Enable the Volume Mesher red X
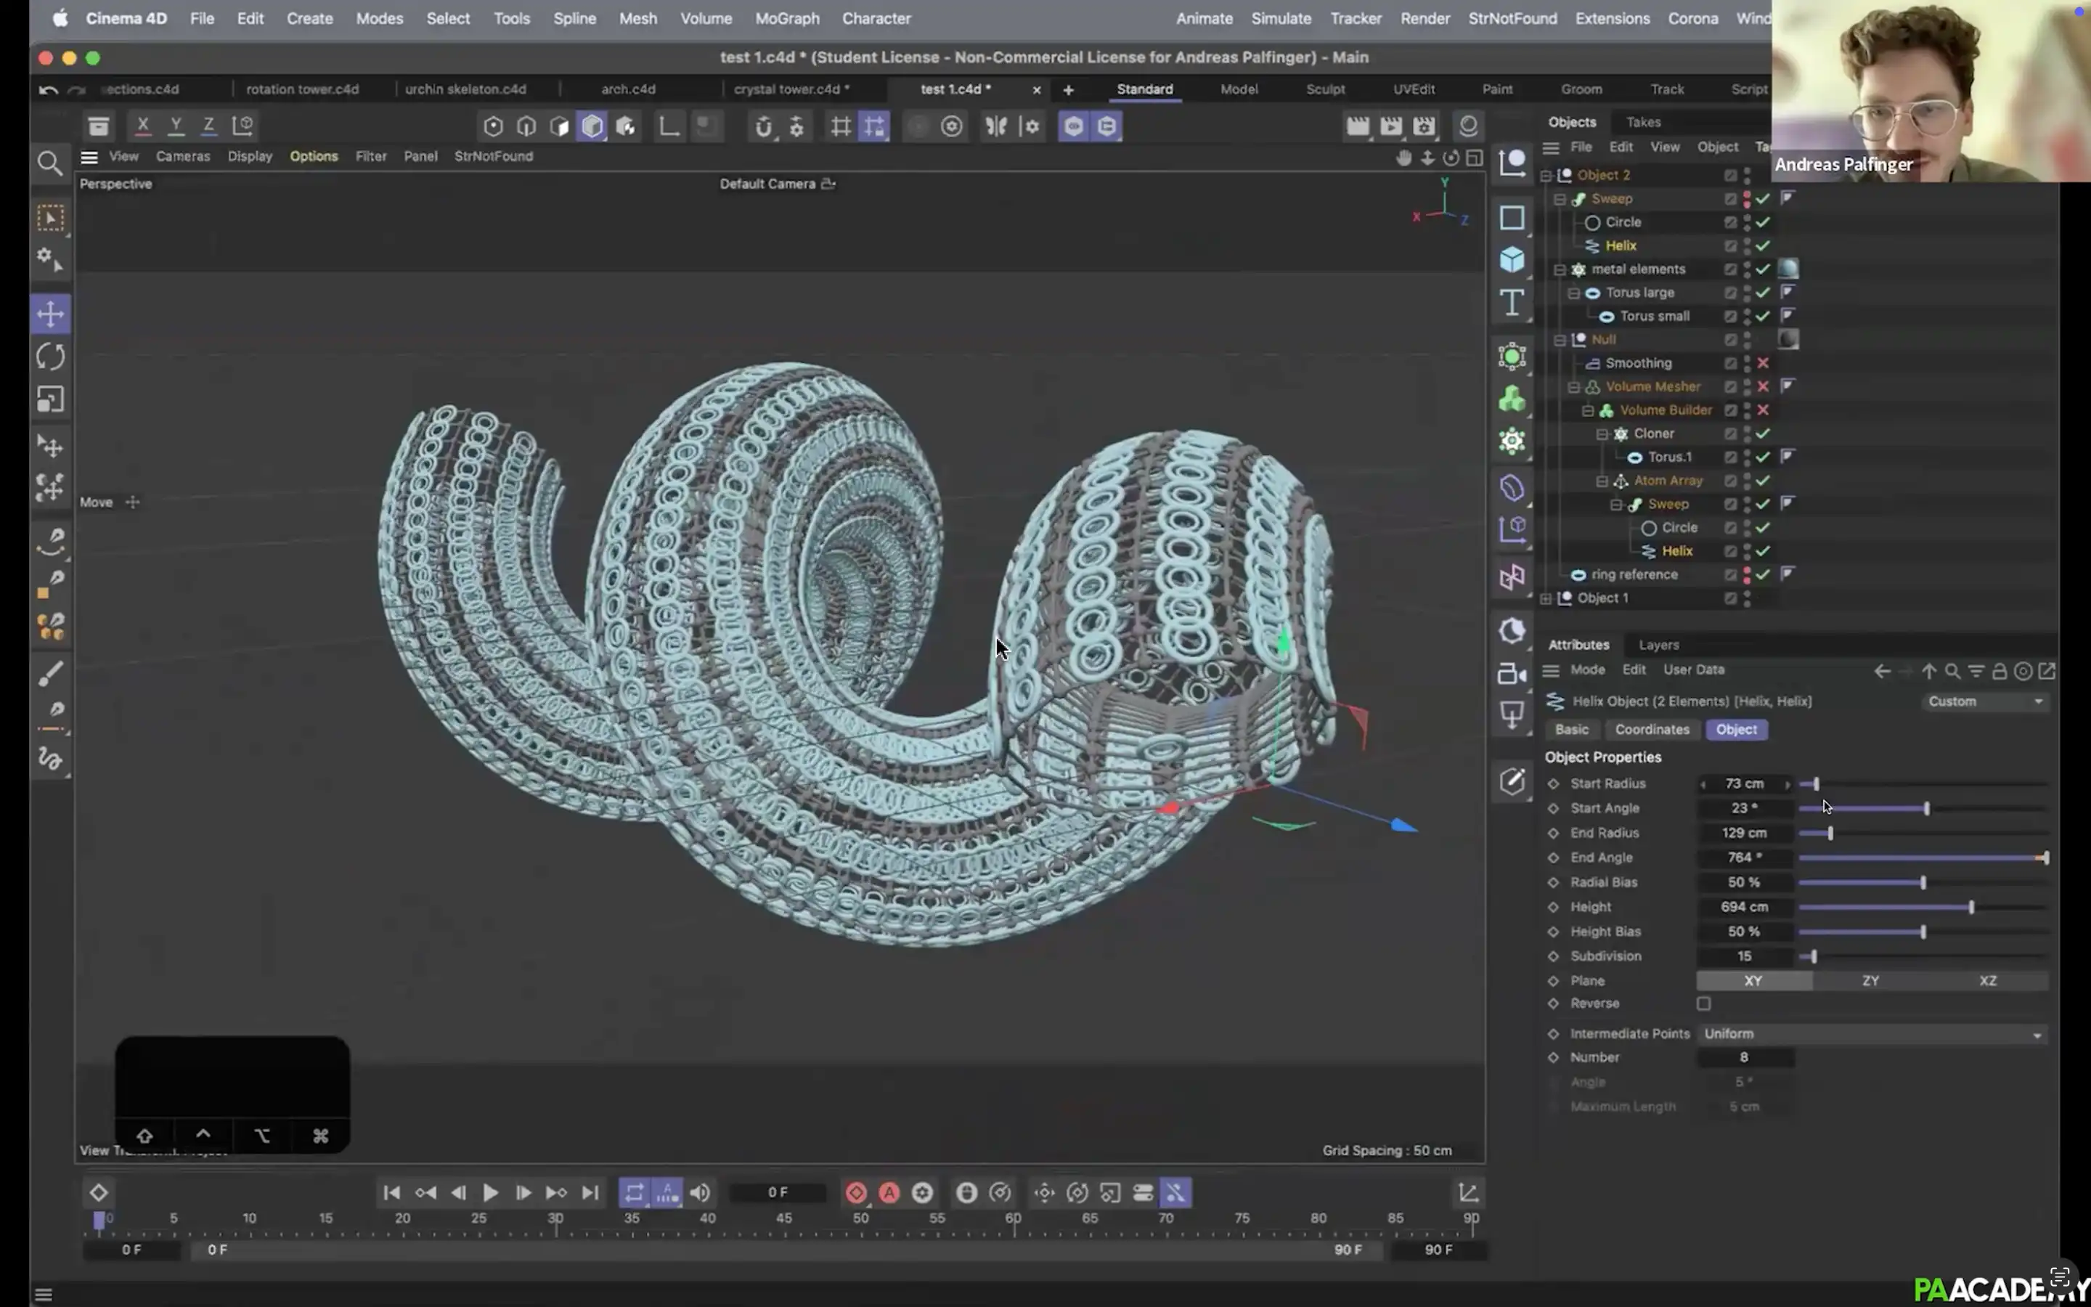This screenshot has width=2091, height=1307. coord(1763,386)
